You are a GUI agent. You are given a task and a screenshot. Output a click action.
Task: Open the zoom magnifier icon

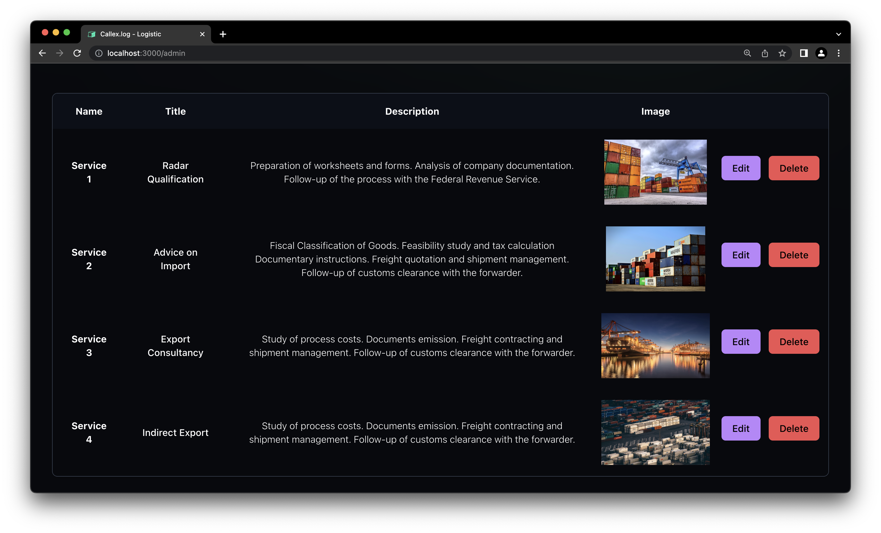747,53
